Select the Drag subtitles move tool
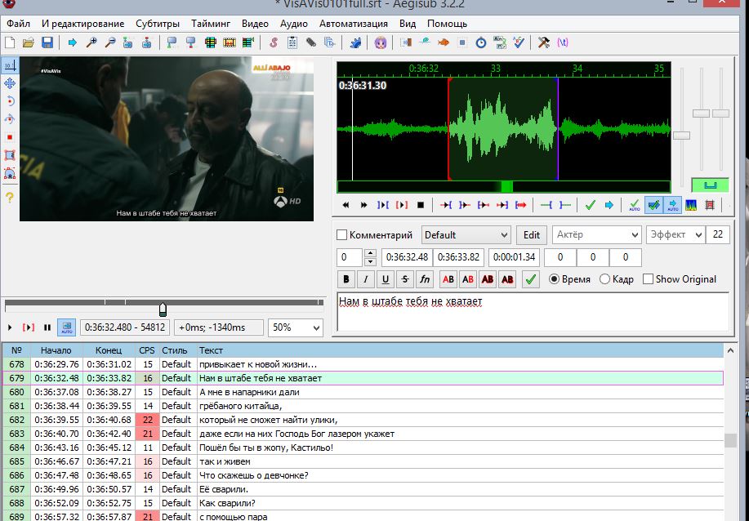Viewport: 749px width, 521px height. coord(10,83)
